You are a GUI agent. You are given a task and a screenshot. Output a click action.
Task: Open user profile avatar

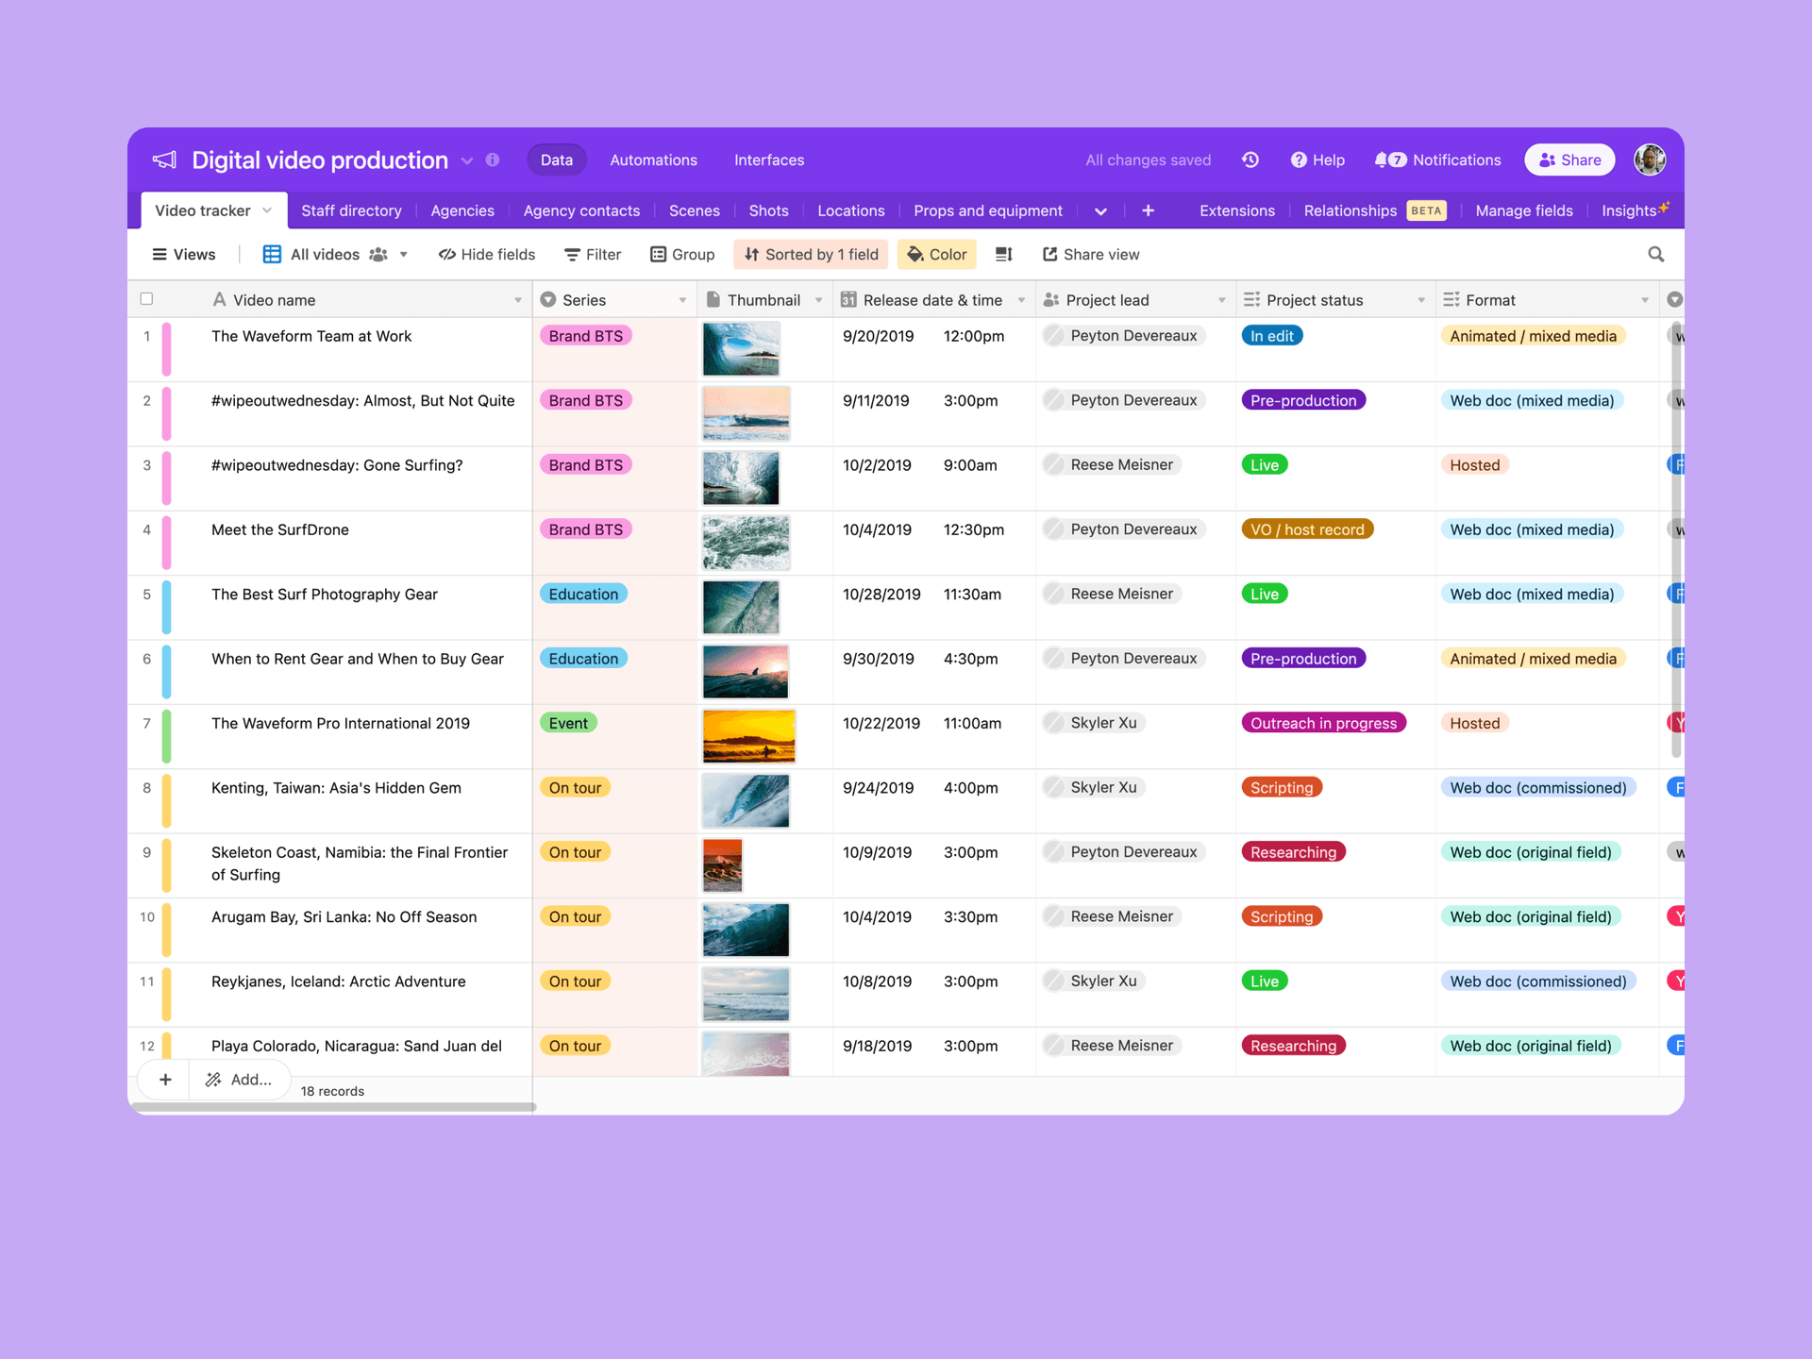(x=1650, y=159)
